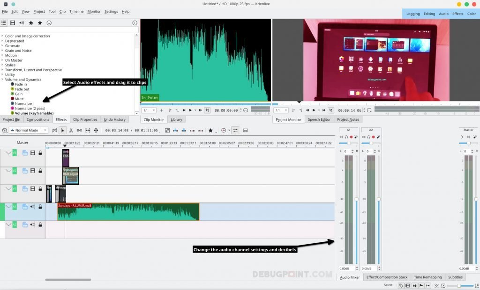Viewport: 480px width, 290px height.
Task: Click insert clip zone in timeline icon
Action: coord(175,130)
